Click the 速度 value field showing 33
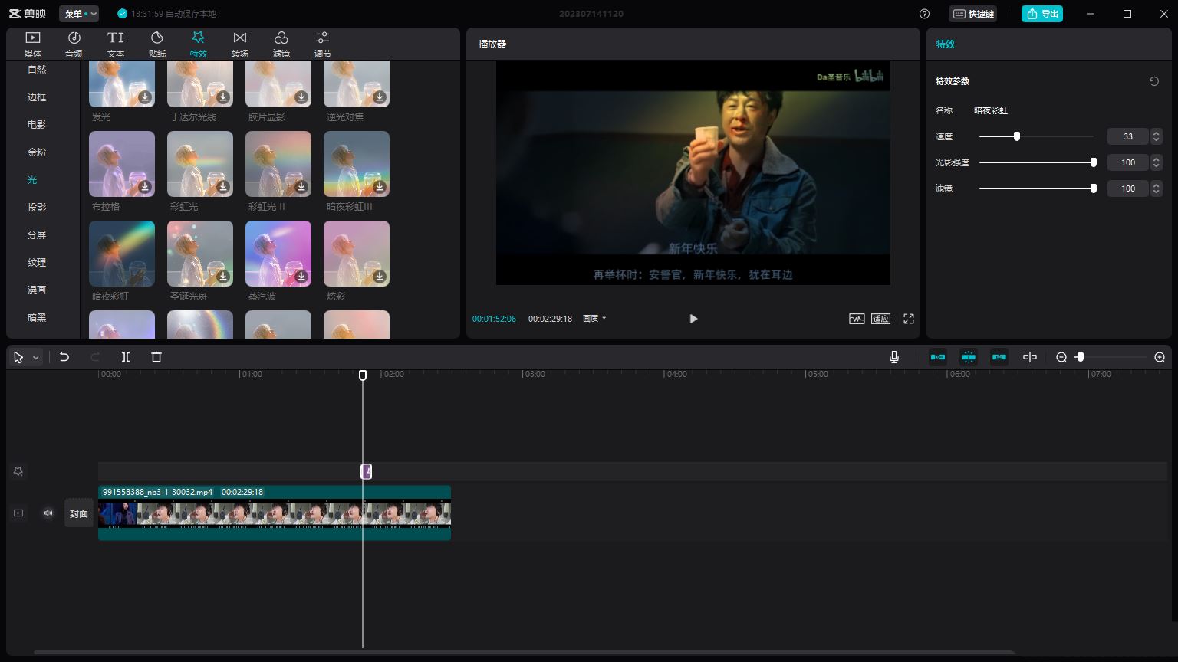The height and width of the screenshot is (662, 1178). (x=1127, y=136)
